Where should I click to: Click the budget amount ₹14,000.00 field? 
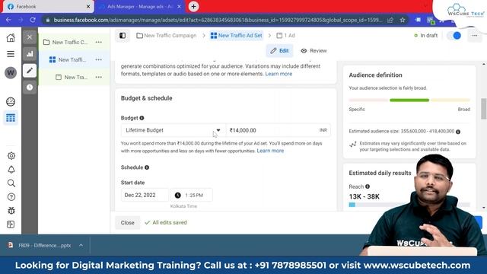(279, 130)
